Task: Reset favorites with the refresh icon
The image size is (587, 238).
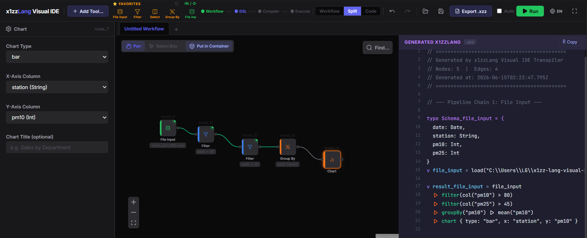Action: [177, 4]
